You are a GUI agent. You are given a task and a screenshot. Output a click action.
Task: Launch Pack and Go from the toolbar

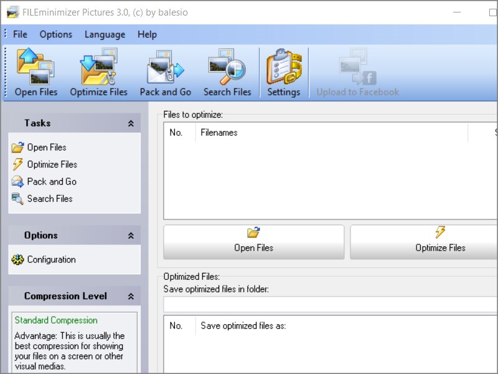point(165,72)
